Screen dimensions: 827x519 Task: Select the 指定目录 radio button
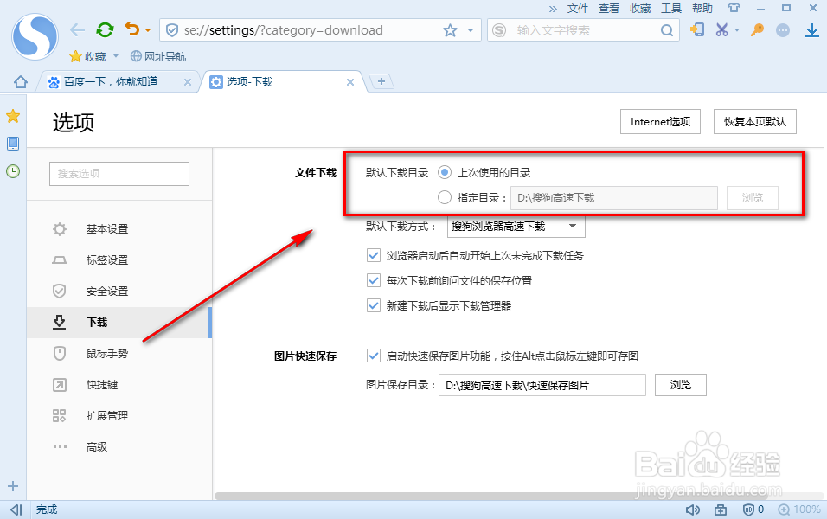pyautogui.click(x=444, y=197)
